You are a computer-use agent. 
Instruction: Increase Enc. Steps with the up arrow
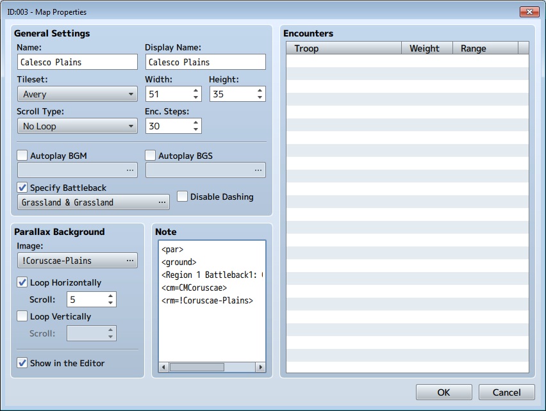click(195, 122)
